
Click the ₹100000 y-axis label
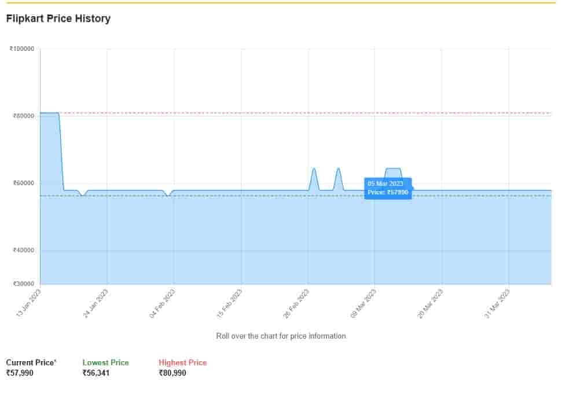pyautogui.click(x=22, y=49)
